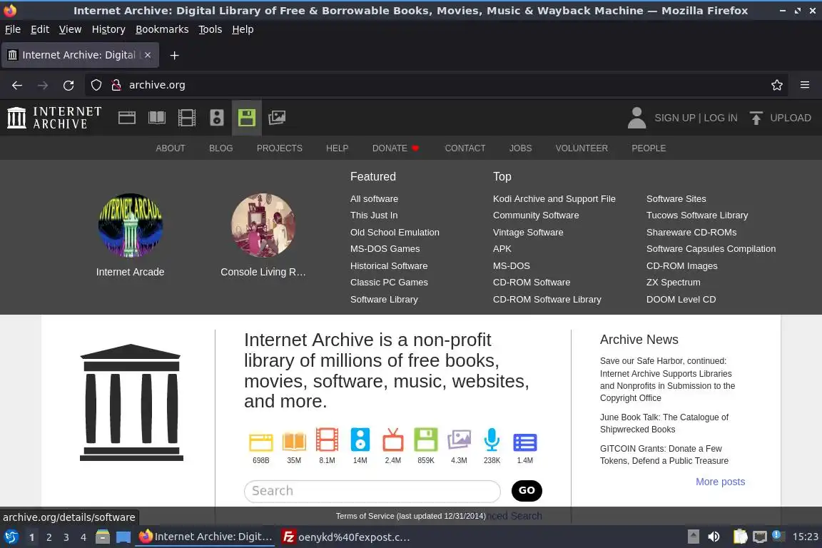This screenshot has height=548, width=822.
Task: Open the Edit menu
Action: [x=40, y=29]
